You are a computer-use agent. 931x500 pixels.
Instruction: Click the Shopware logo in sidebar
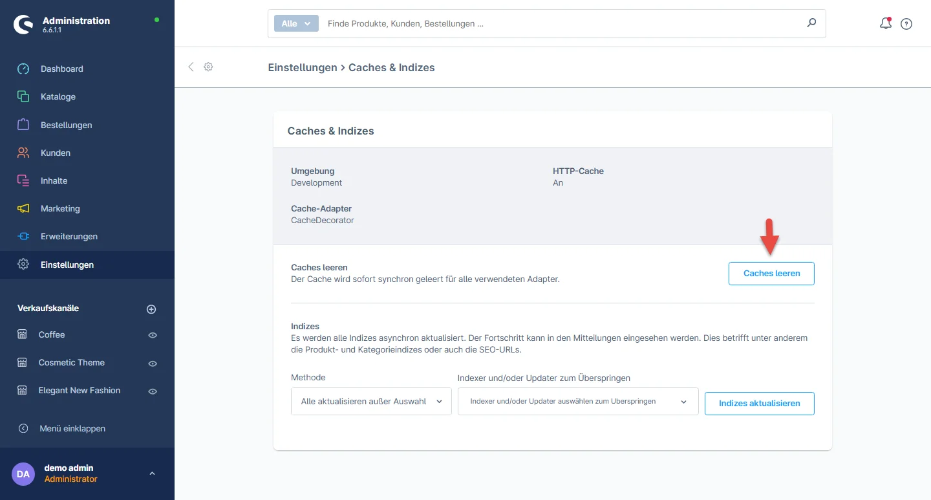[x=24, y=25]
